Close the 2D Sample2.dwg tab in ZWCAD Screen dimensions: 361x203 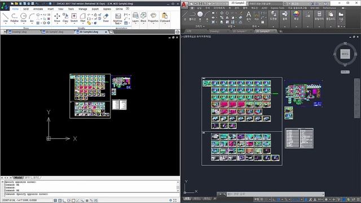[x=106, y=32]
